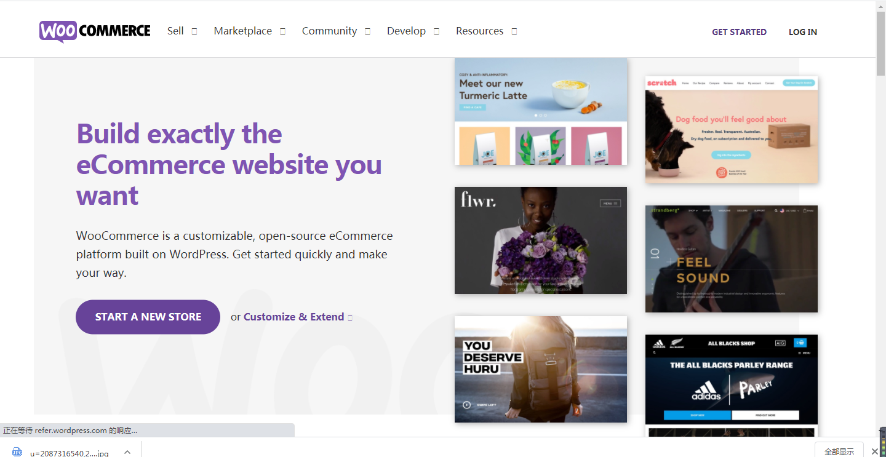Follow the Customize & Extend link
Image resolution: width=886 pixels, height=457 pixels.
[x=293, y=317]
